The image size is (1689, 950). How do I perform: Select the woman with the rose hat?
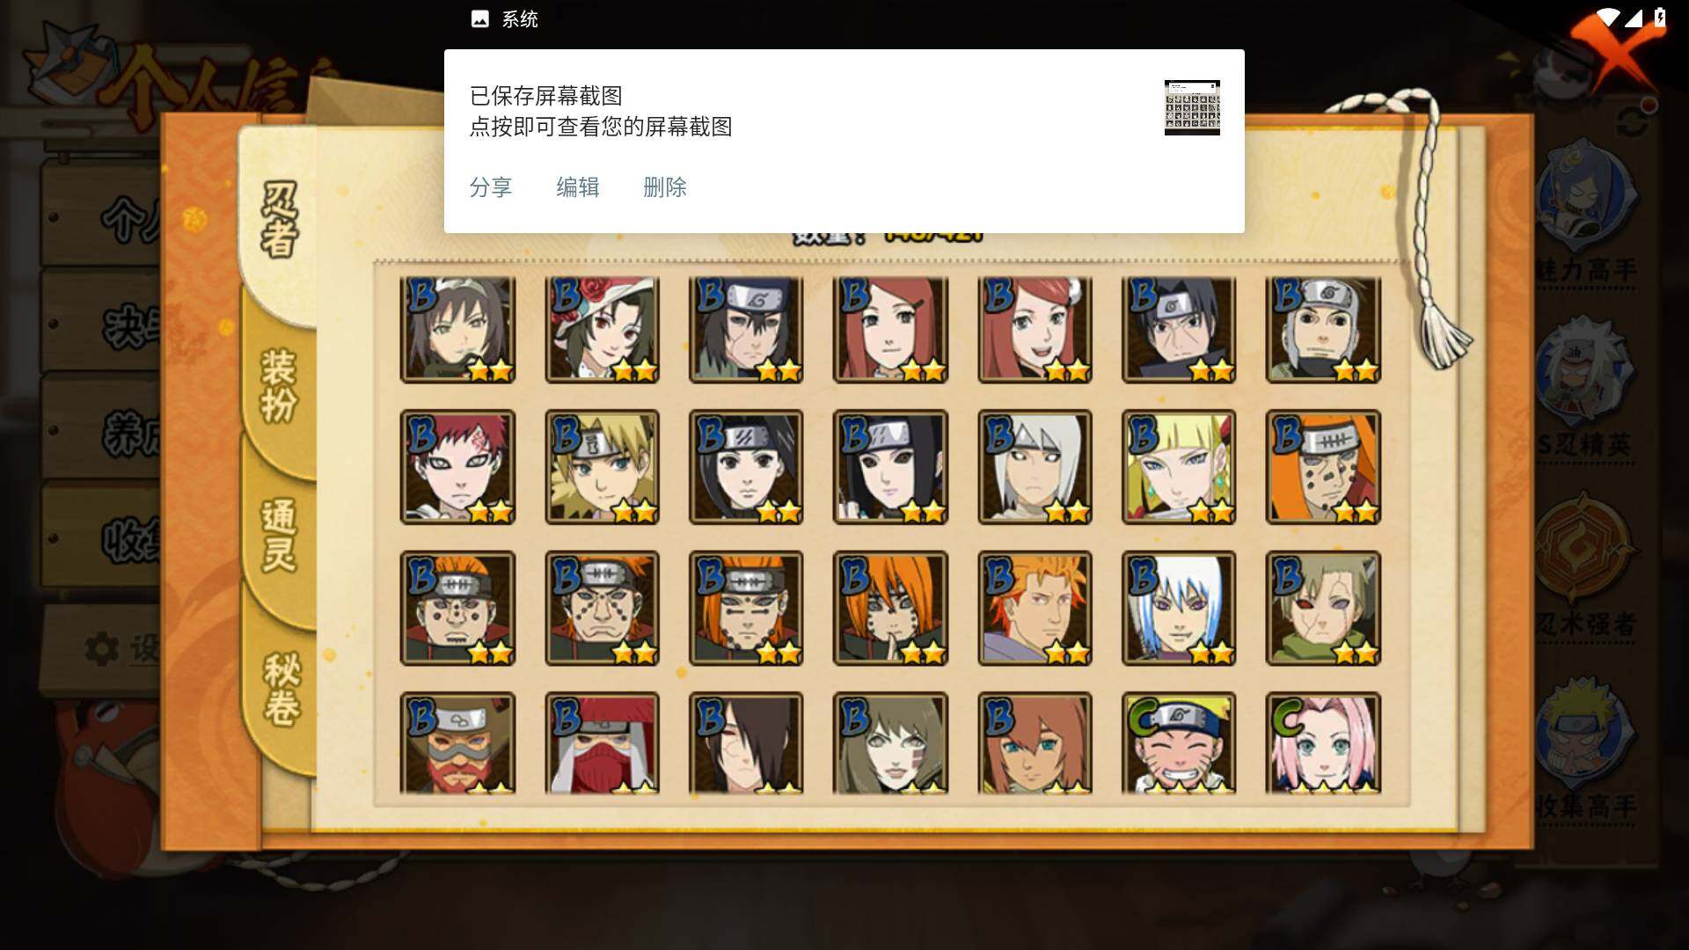point(602,330)
